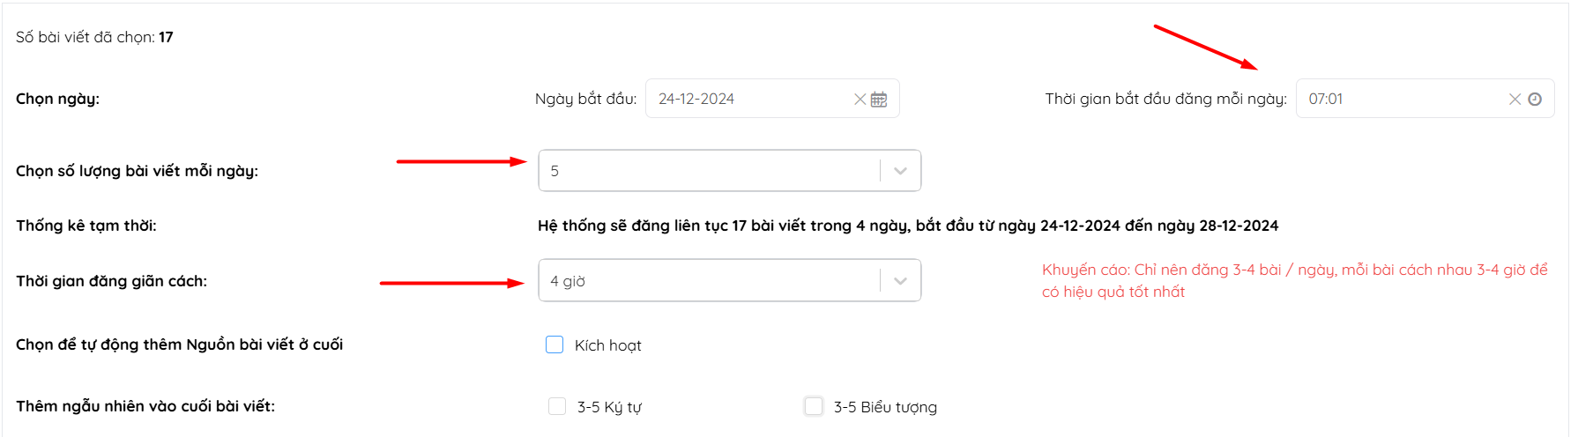Click the Kích hoạt label text

click(x=608, y=345)
